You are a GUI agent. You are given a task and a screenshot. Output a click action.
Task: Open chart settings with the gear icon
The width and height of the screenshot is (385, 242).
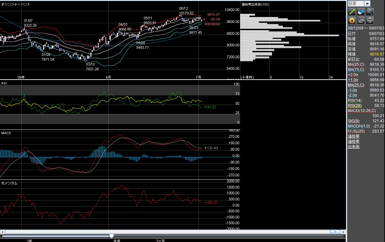pyautogui.click(x=352, y=21)
